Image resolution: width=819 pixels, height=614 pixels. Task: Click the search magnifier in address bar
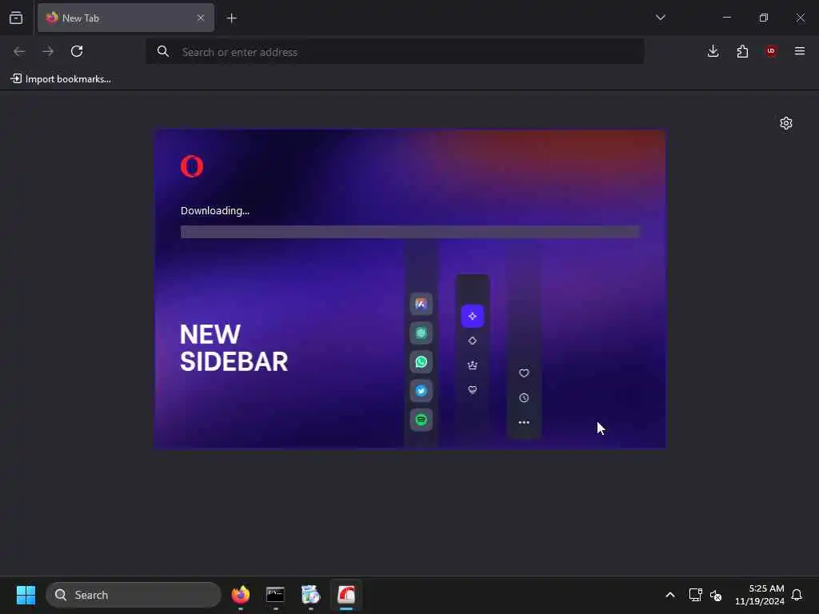(x=163, y=51)
